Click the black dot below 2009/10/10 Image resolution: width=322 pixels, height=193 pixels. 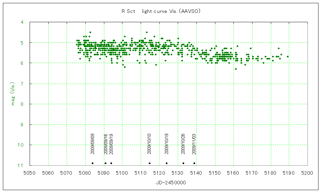pos(150,163)
